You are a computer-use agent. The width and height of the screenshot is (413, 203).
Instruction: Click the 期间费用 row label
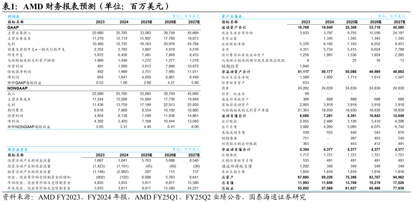click(16, 110)
